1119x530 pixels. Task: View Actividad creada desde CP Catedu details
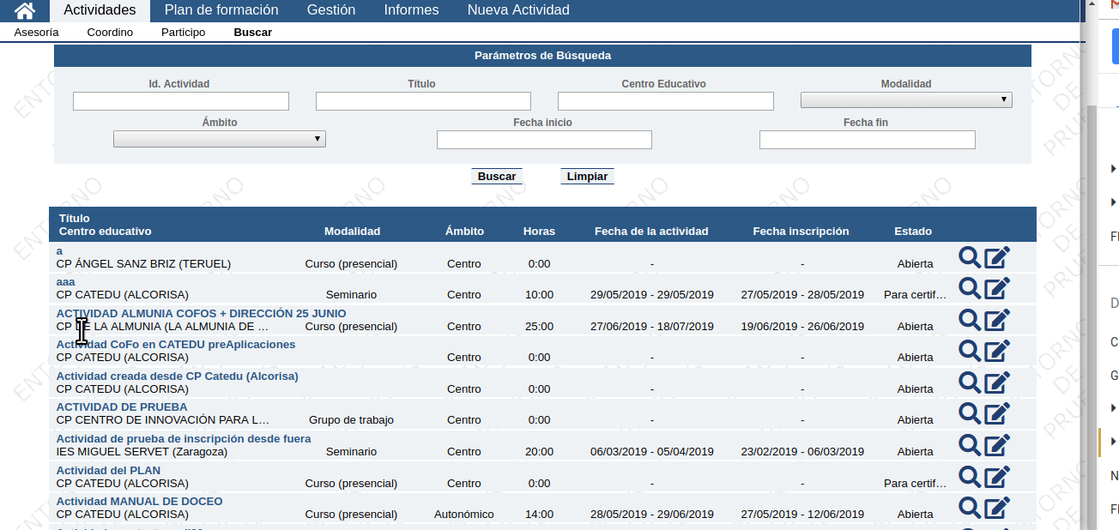[x=970, y=382]
